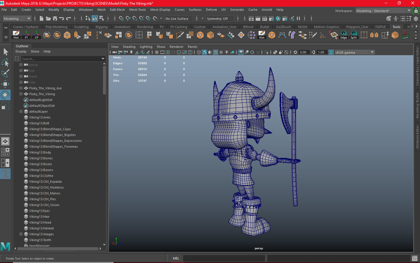
Task: Expand the Viking13:Images node
Action: [21, 234]
